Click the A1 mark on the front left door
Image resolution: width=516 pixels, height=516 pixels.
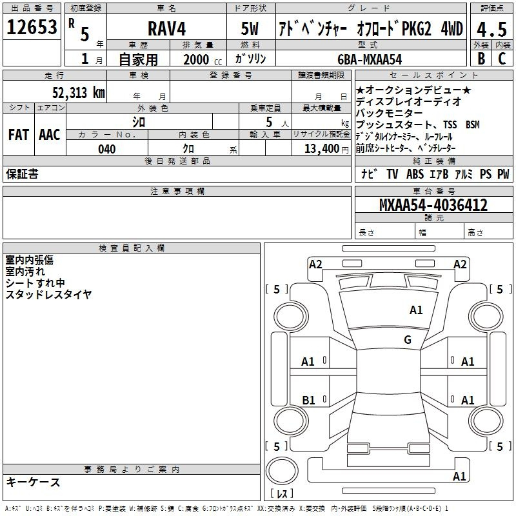tap(308, 362)
